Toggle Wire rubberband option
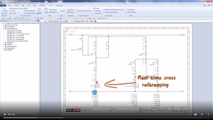Viewport: 213px width, 120px height. pyautogui.click(x=29, y=13)
